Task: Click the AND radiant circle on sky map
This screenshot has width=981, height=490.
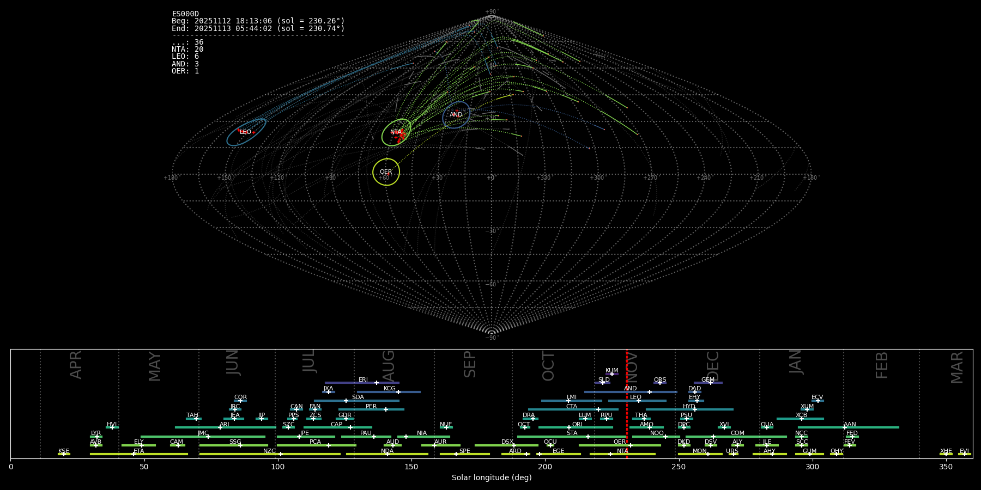Action: tap(456, 114)
